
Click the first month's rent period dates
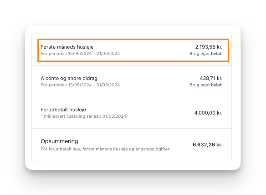(x=80, y=54)
